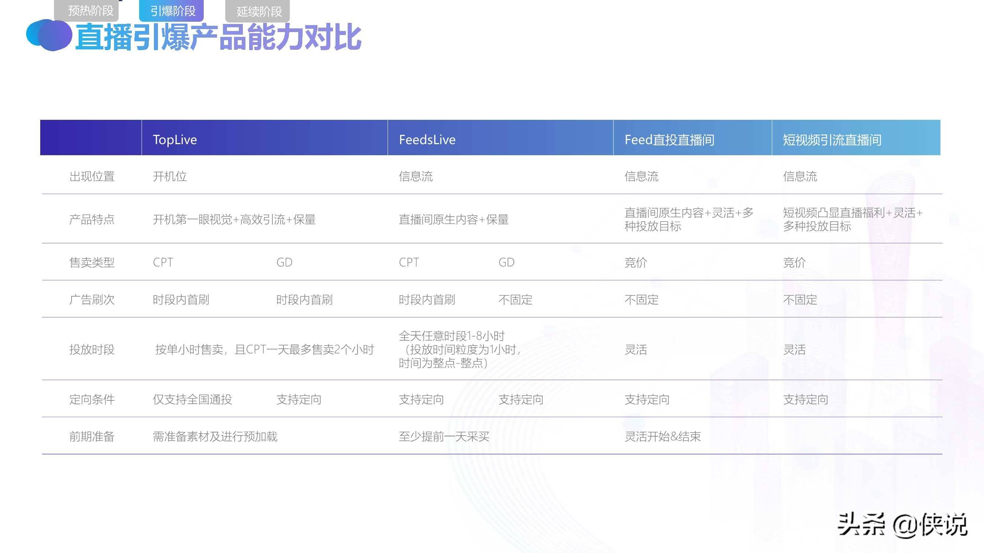
Task: Click the 至少提前一天采买 cell
Action: (444, 436)
